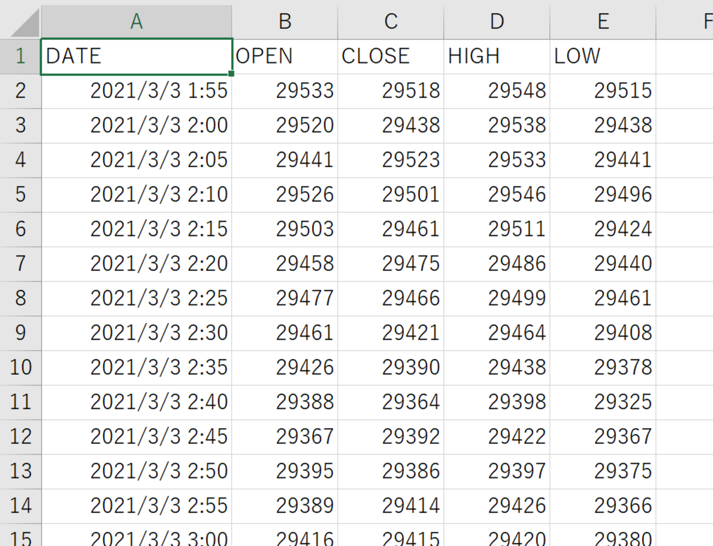The image size is (713, 546).
Task: Click the OPEN header cell
Action: point(285,56)
